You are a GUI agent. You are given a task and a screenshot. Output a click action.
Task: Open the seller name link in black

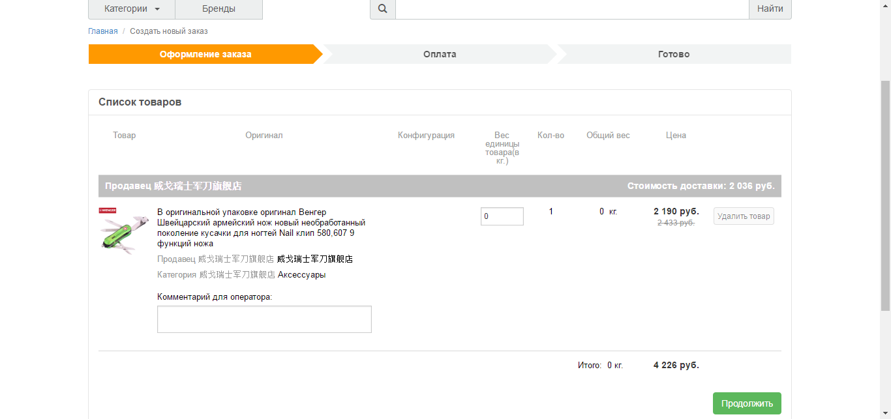tap(315, 259)
